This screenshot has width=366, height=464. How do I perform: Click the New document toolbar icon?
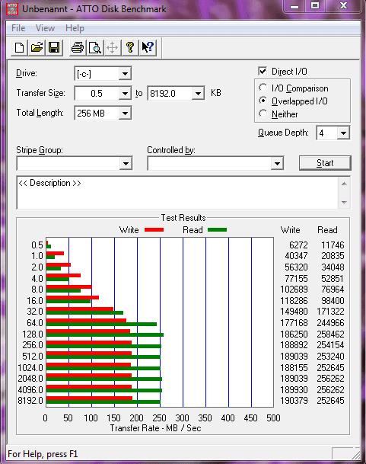click(x=20, y=48)
